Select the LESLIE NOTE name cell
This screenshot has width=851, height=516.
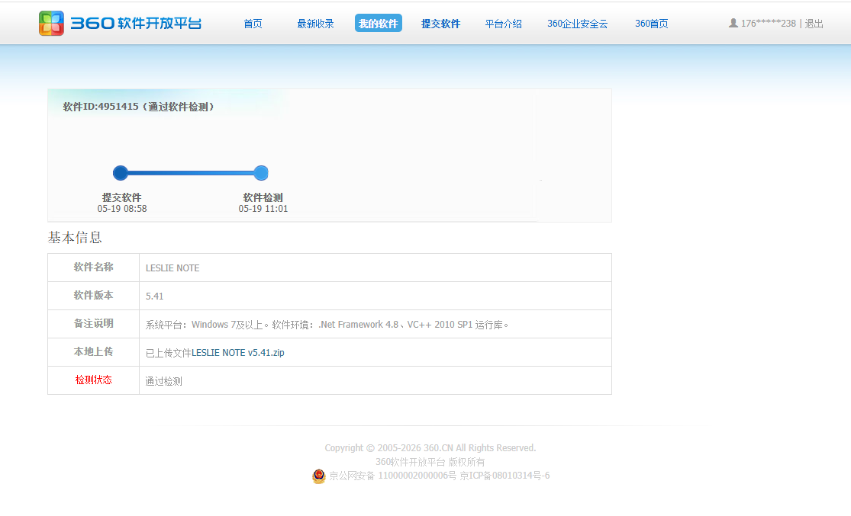pos(375,268)
